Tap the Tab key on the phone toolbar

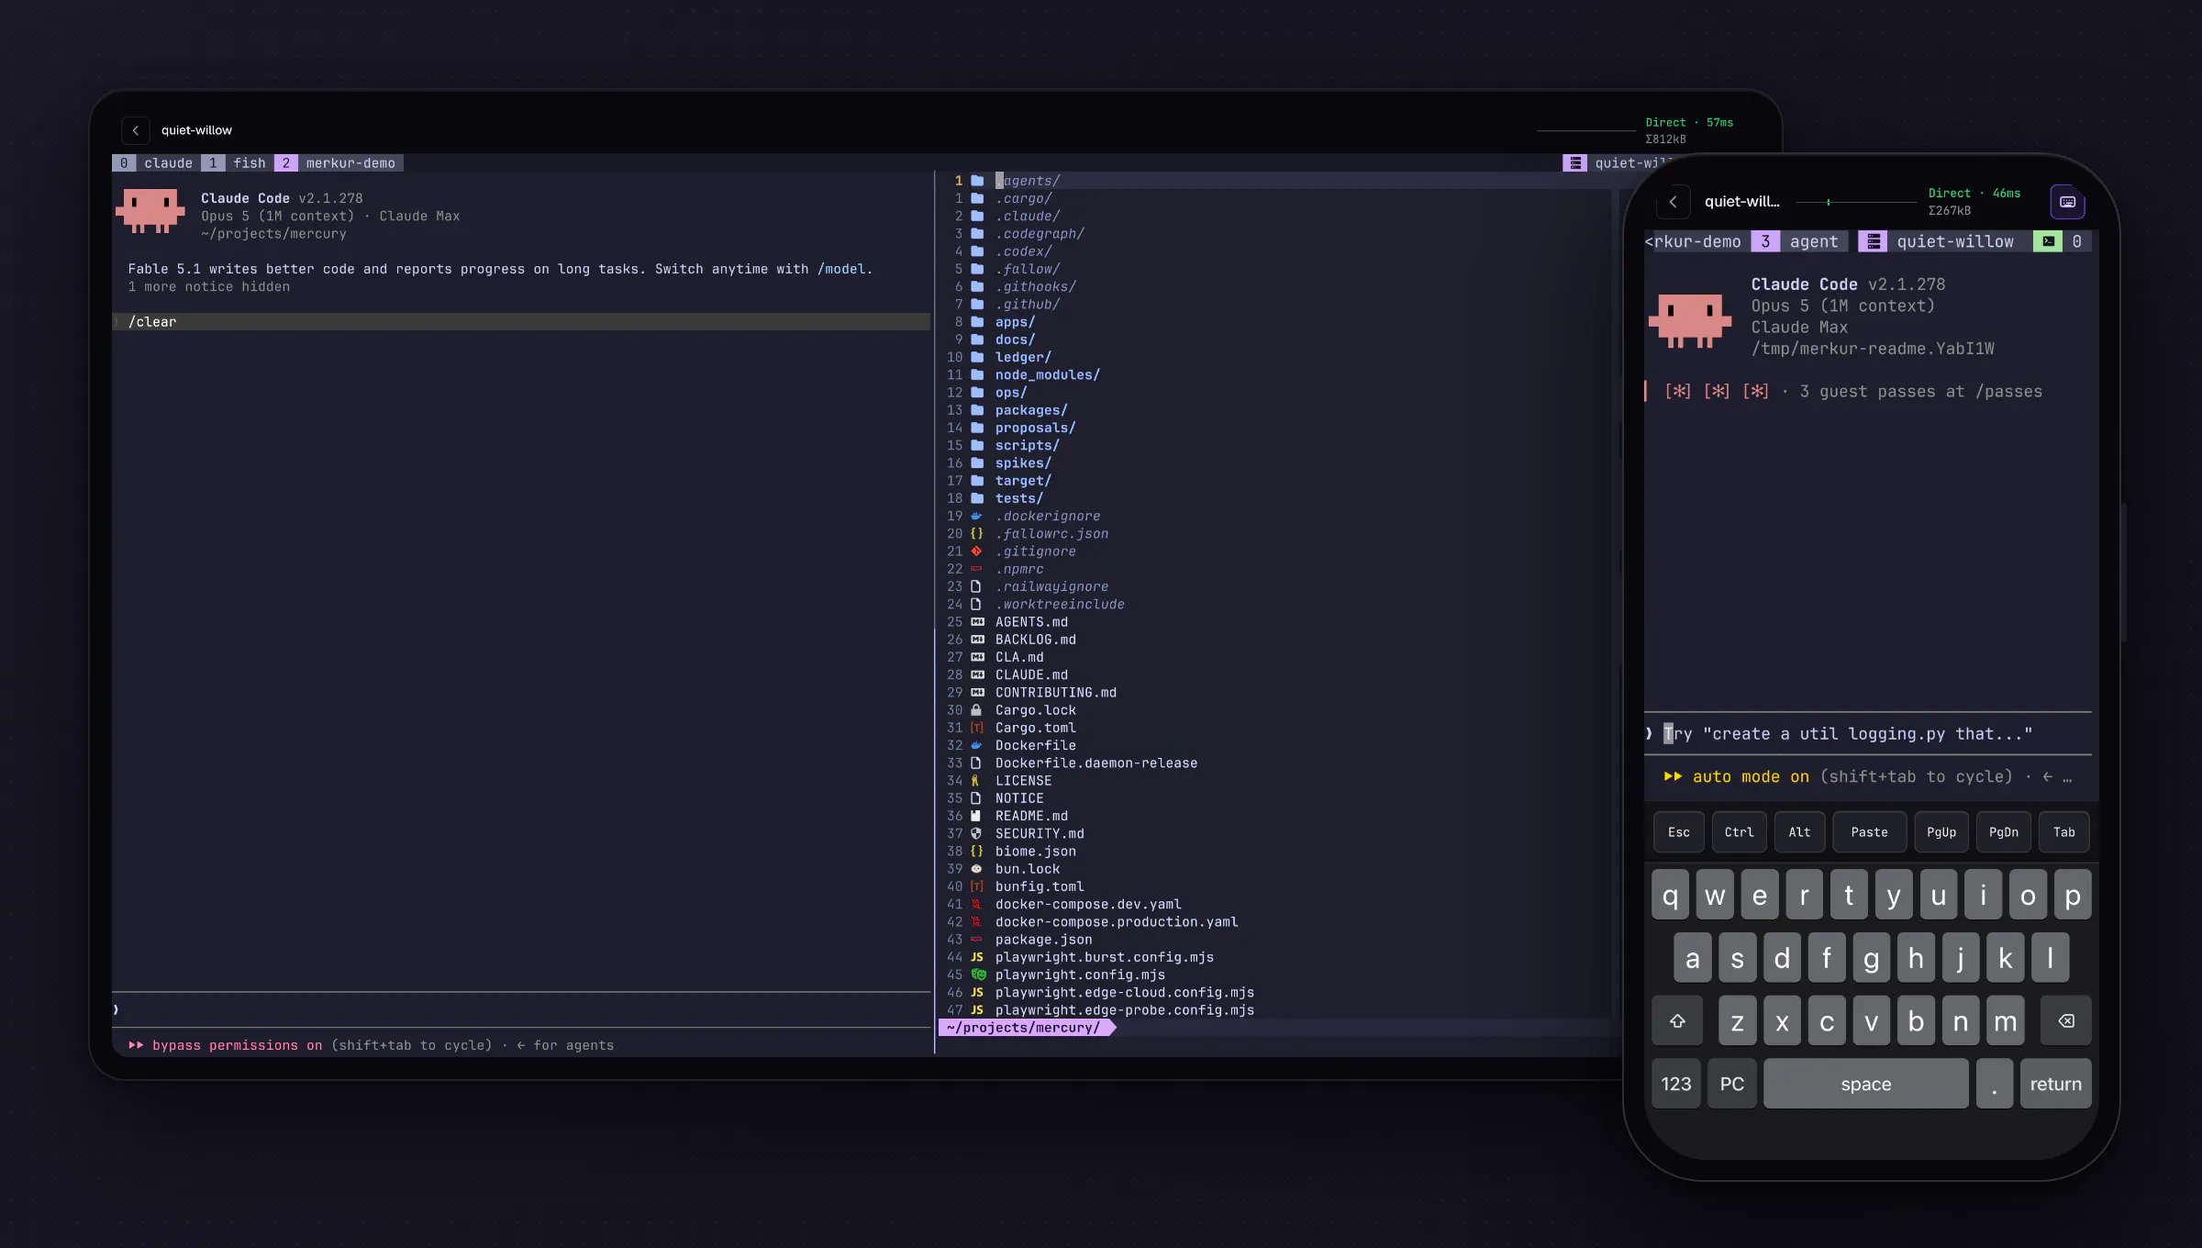click(x=2064, y=832)
